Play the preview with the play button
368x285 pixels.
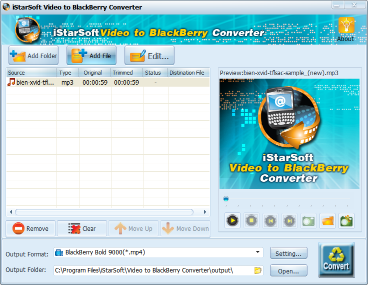[x=232, y=220]
